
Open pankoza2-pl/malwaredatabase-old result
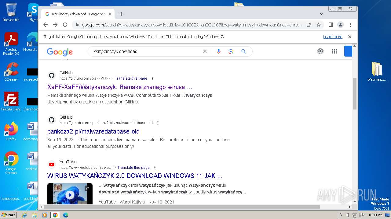coord(93,131)
